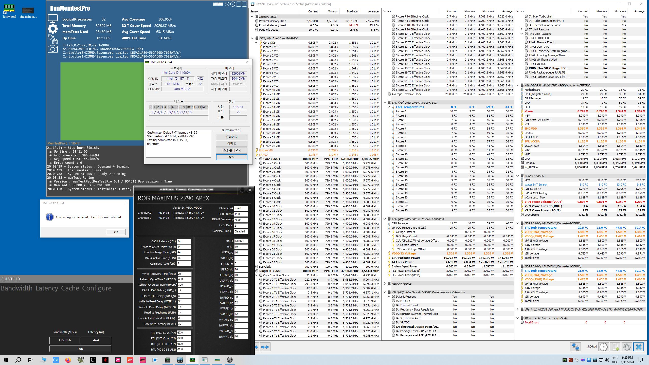
Task: Collapse CPU [#0] Intel Core i9-14900K group
Action: (252, 38)
